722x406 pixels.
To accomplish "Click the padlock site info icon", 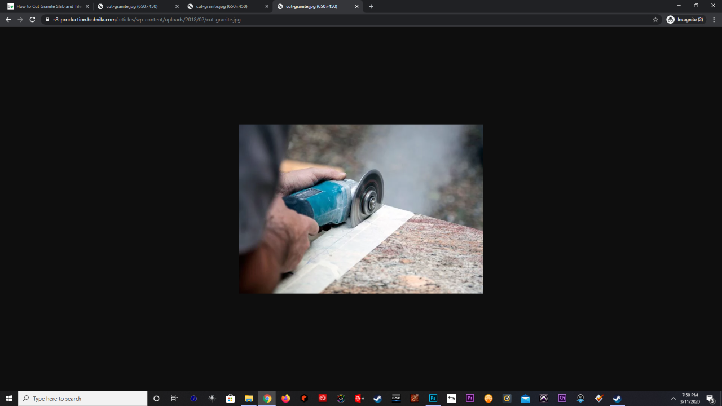I will click(x=47, y=20).
